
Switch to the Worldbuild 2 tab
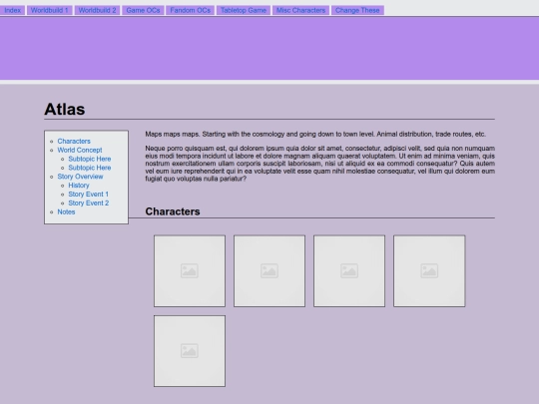point(97,10)
